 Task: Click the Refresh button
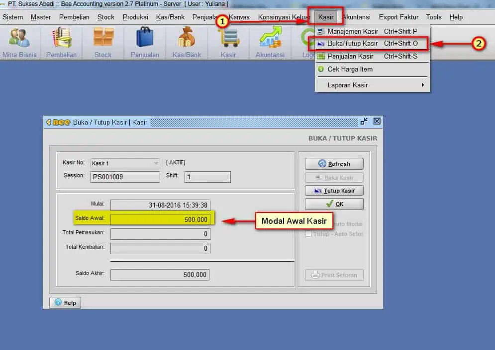point(334,164)
